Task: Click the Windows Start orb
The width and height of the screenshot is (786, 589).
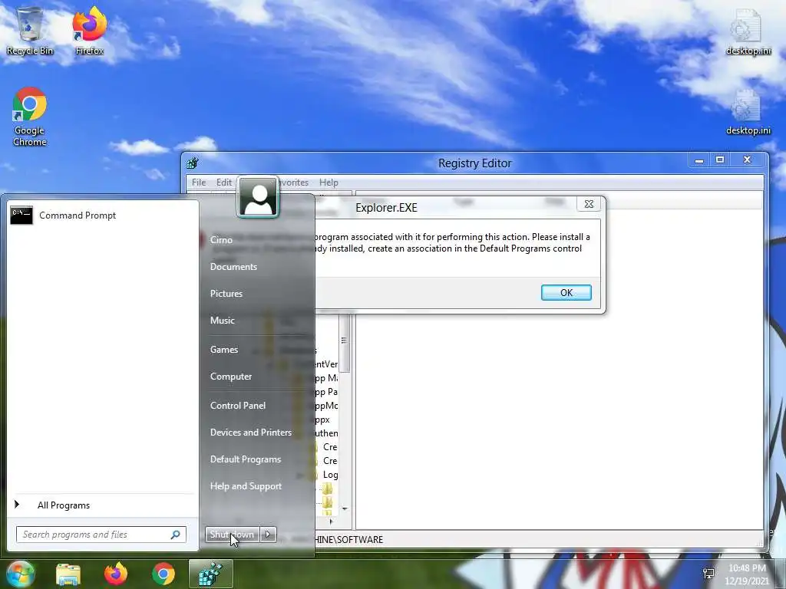Action: [x=20, y=574]
